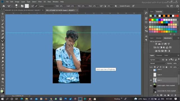
Task: Open the File menu
Action: tap(7, 2)
